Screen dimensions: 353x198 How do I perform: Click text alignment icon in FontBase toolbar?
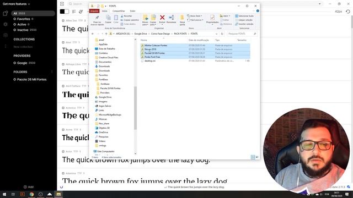tap(73, 12)
